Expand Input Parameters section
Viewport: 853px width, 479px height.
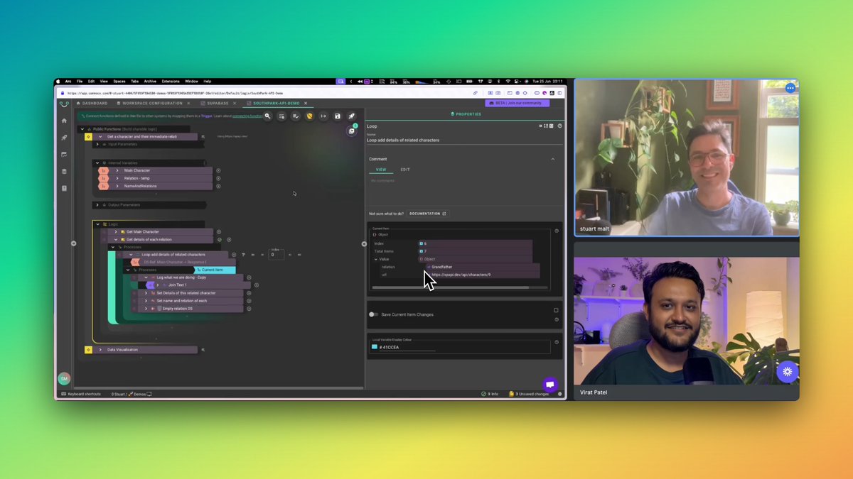pyautogui.click(x=97, y=144)
